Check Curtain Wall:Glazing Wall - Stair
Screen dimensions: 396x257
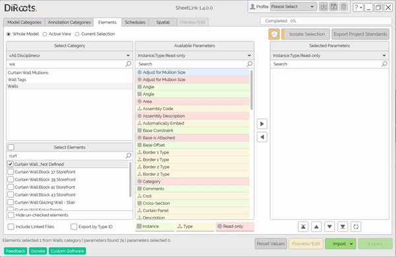[x=11, y=202]
